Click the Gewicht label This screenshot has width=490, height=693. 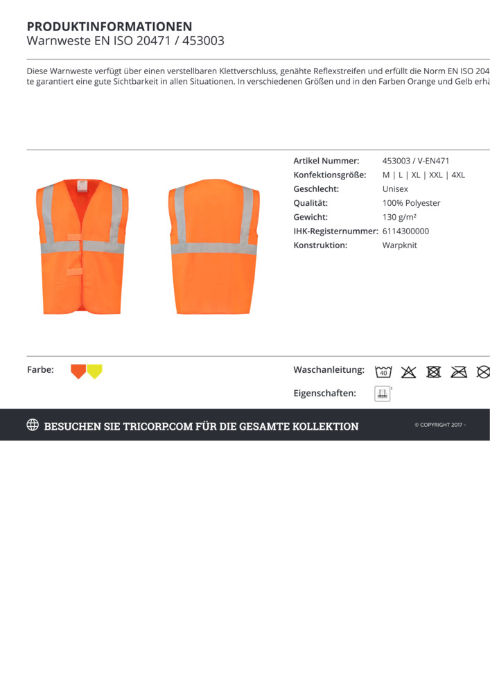311,217
